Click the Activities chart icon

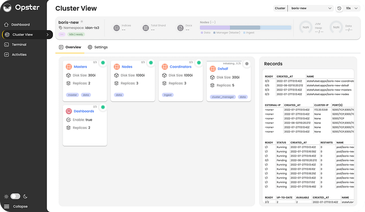[x=6, y=54]
